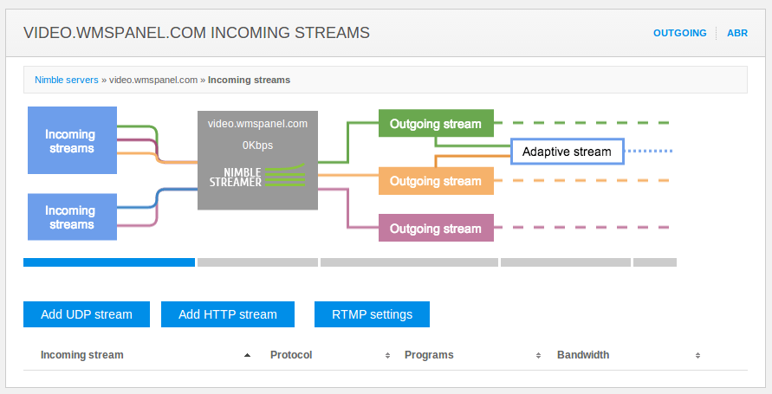Click the Incoming streams breadcrumb text
772x394 pixels.
pos(250,80)
